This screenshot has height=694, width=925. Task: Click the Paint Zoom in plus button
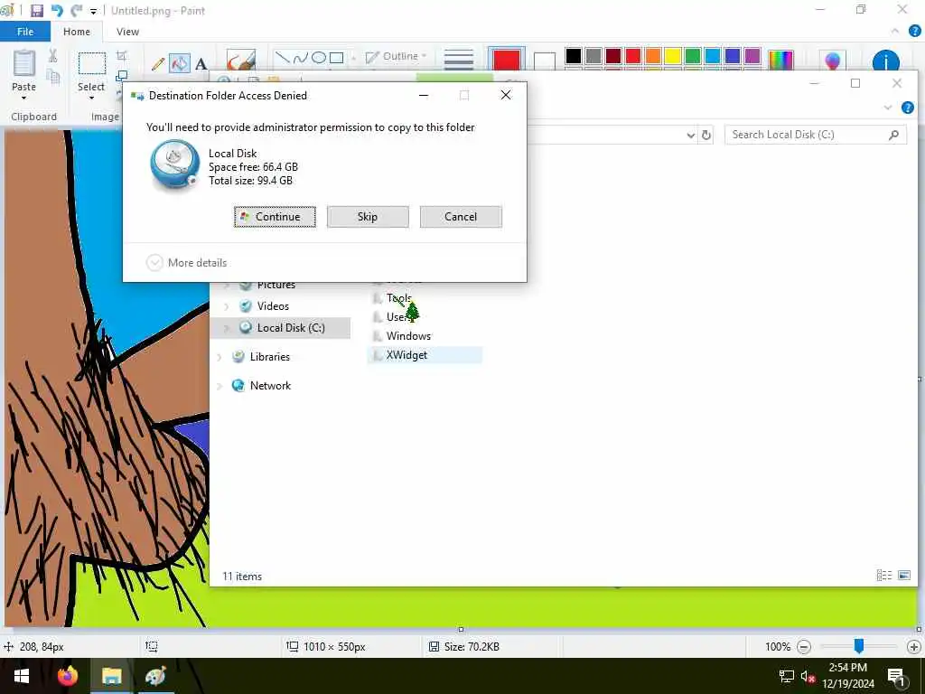[x=913, y=647]
